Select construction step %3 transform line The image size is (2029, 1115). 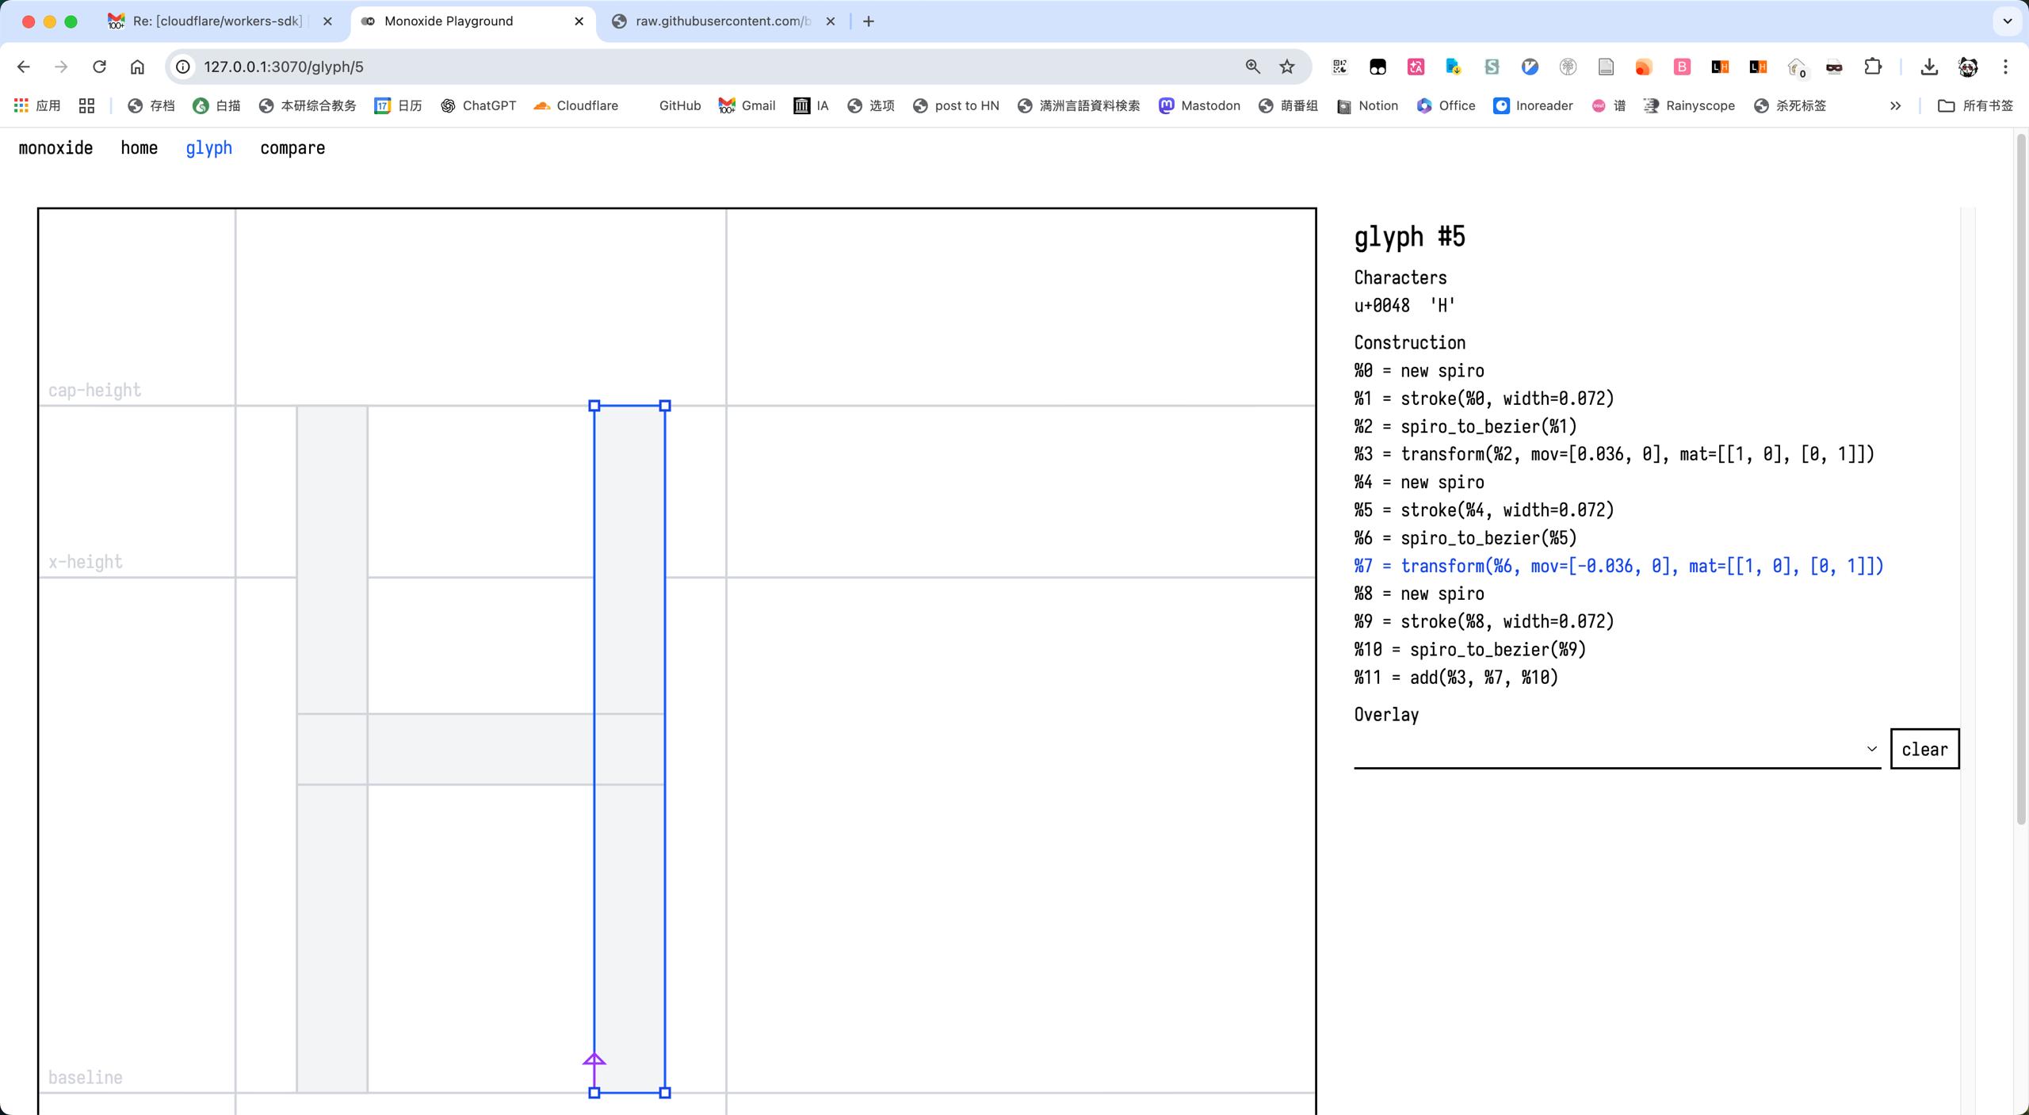1614,454
